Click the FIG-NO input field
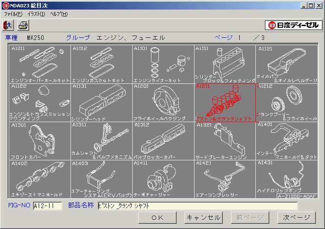The image size is (325, 229). (x=47, y=206)
